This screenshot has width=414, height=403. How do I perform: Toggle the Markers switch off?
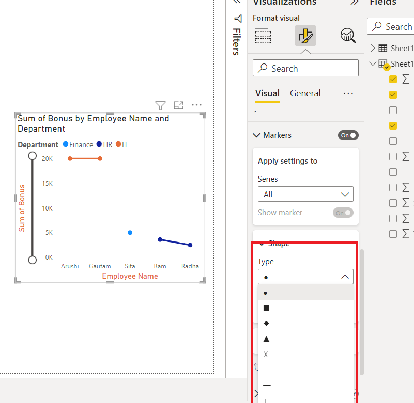pyautogui.click(x=348, y=135)
